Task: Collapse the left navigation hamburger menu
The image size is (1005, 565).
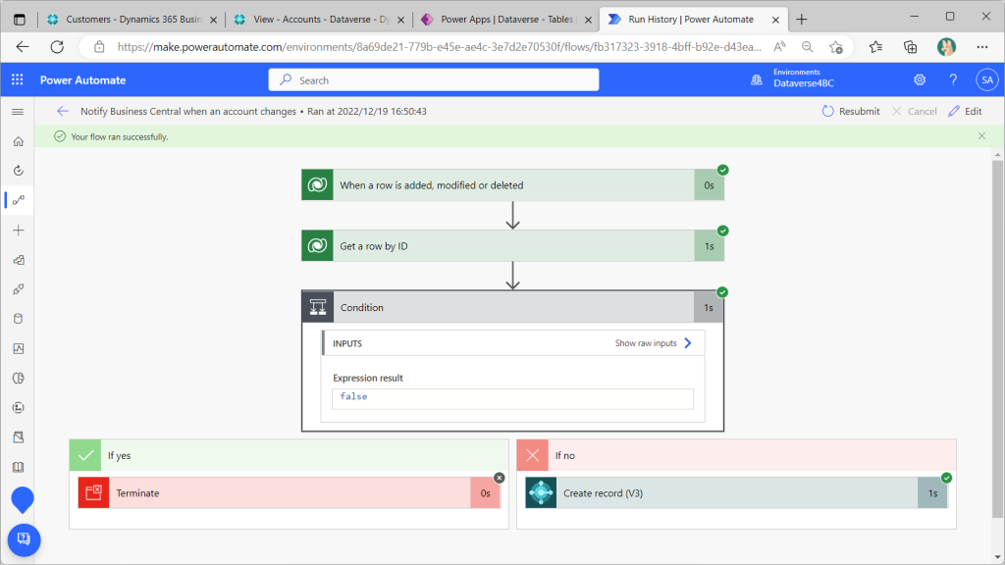Action: click(x=18, y=112)
